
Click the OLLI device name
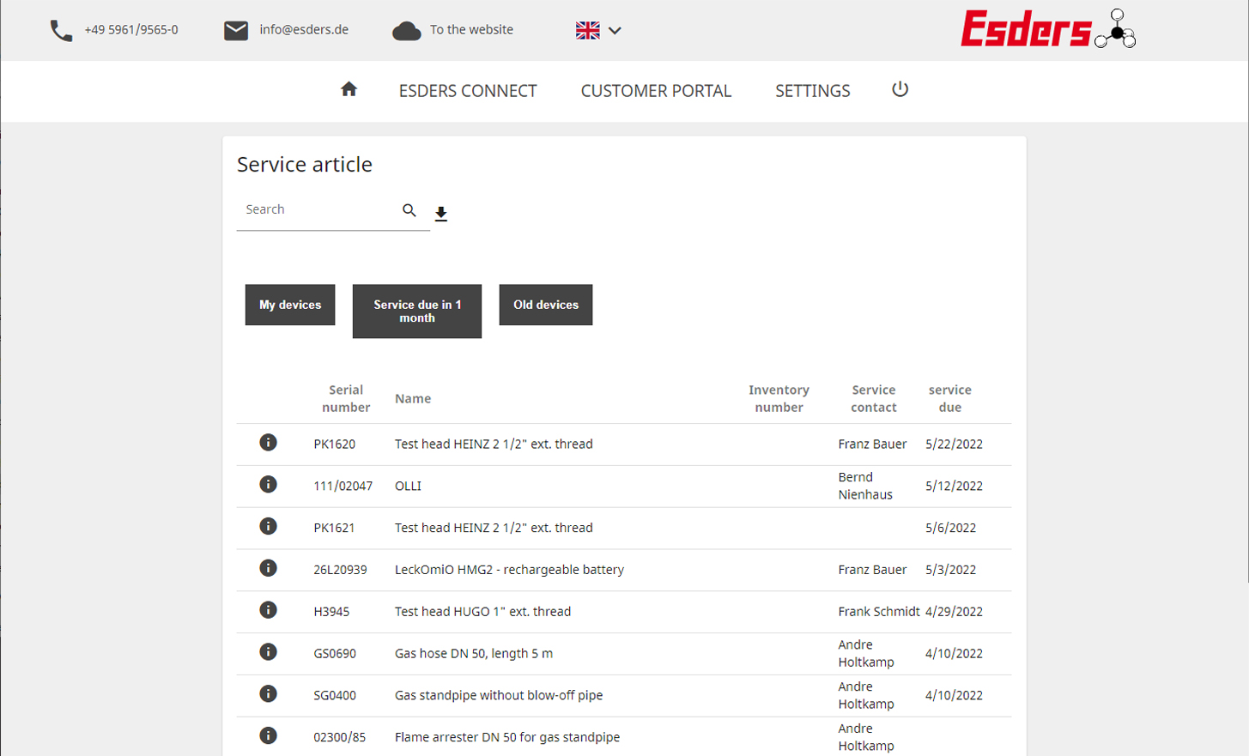pos(408,487)
